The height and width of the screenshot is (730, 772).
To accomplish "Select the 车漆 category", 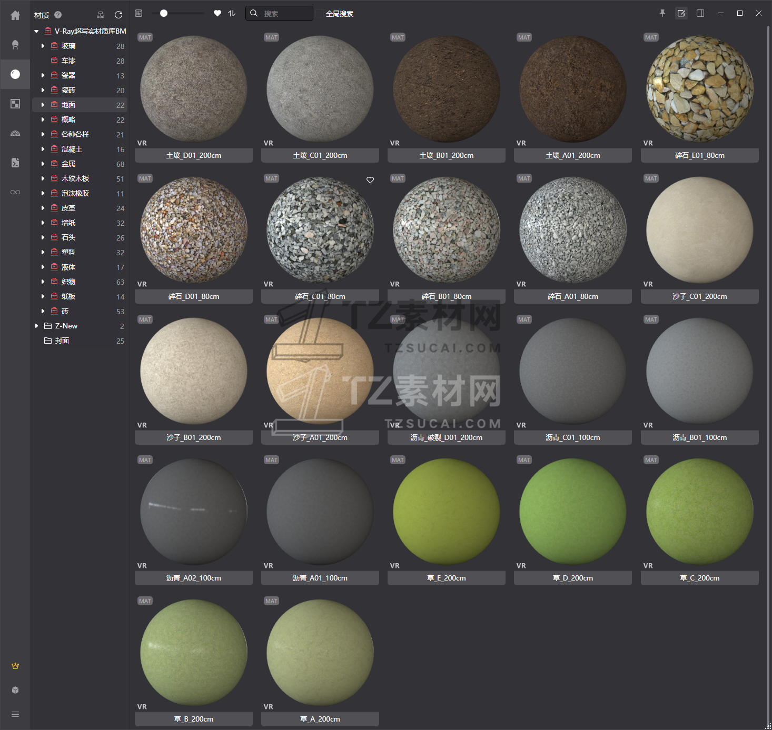I will pos(80,61).
